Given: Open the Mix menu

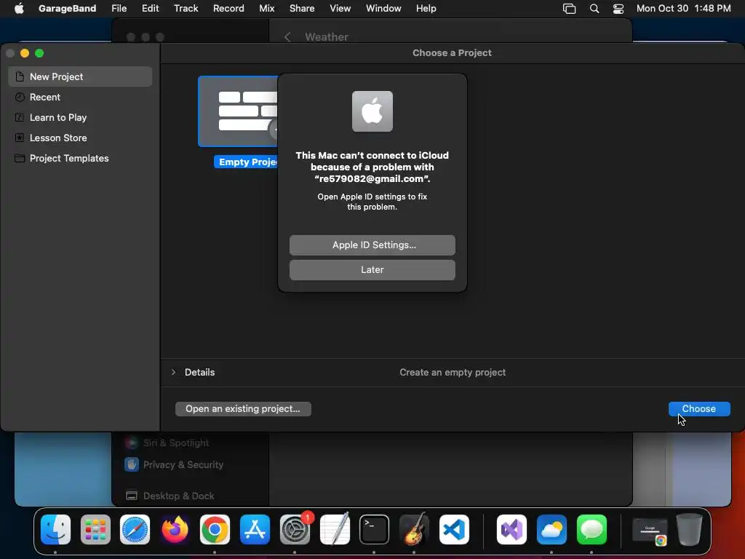Looking at the screenshot, I should pyautogui.click(x=266, y=8).
